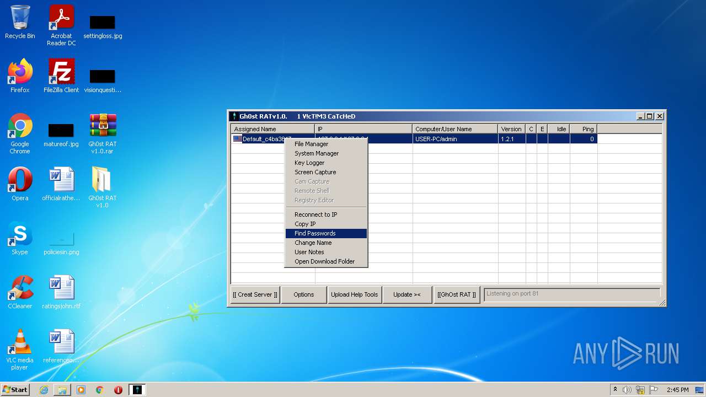Launch Opera desktop shortcut
706x397 pixels.
click(x=20, y=184)
